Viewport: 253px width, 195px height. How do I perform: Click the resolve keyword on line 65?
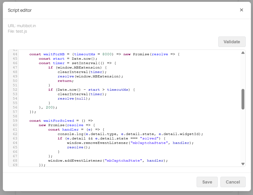click(x=76, y=147)
